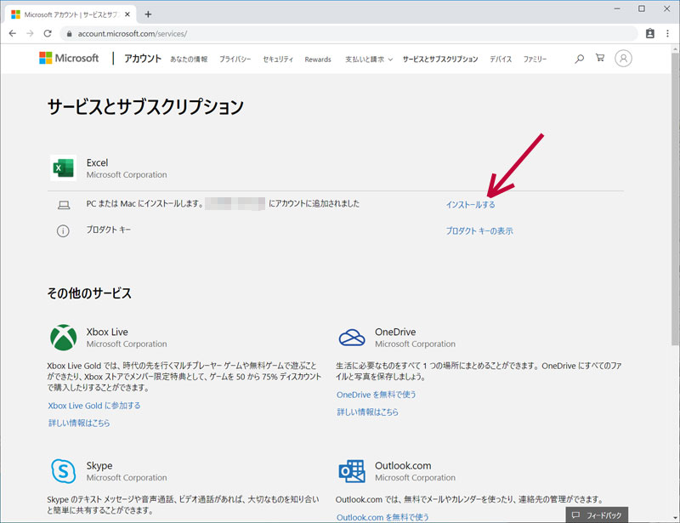Click the laptop icon beside install row

click(x=64, y=205)
